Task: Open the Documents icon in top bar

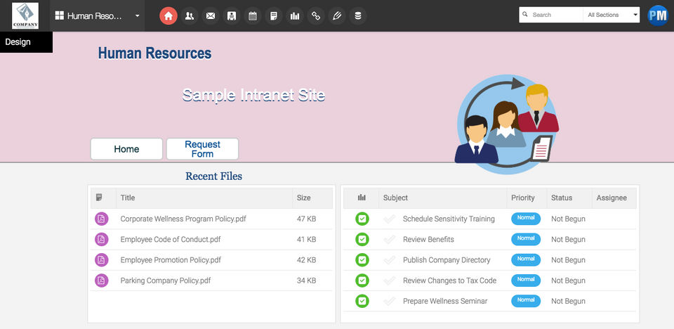Action: pyautogui.click(x=274, y=16)
